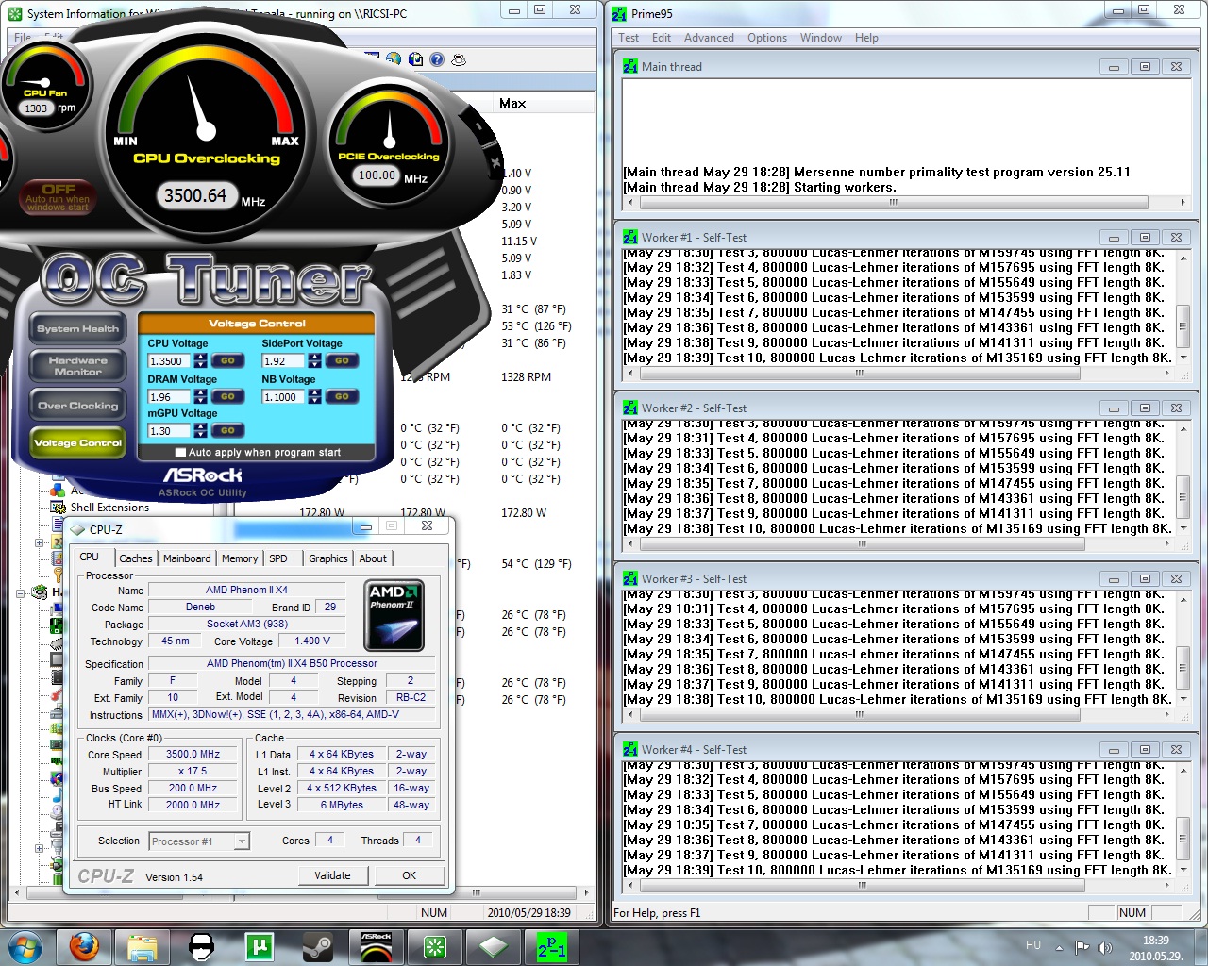Click the Action Center flag tray icon
Image resolution: width=1208 pixels, height=966 pixels.
click(1082, 947)
